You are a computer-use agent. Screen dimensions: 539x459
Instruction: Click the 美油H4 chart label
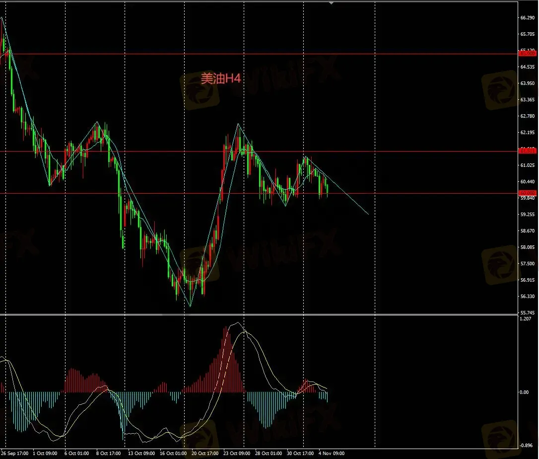pyautogui.click(x=220, y=79)
